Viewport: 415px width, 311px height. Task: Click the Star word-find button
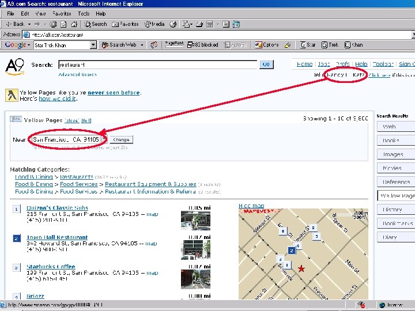pyautogui.click(x=308, y=45)
